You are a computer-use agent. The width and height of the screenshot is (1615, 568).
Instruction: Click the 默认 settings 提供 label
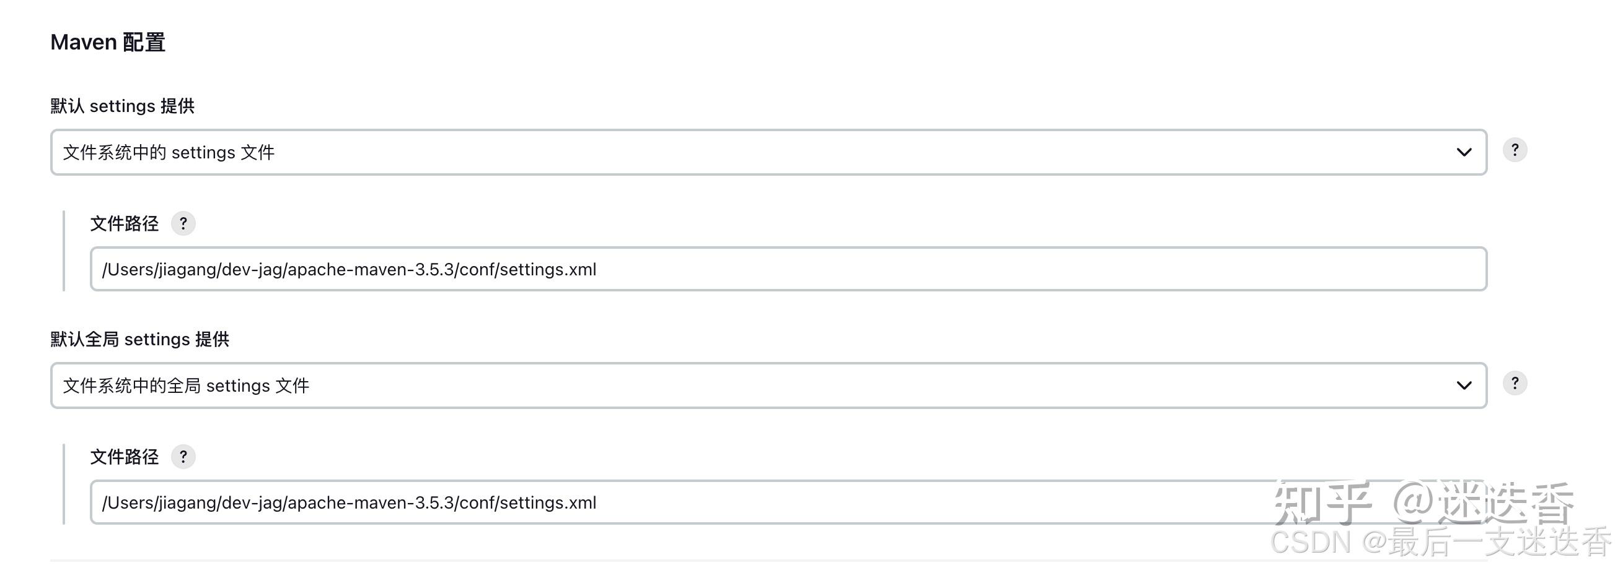(x=122, y=106)
